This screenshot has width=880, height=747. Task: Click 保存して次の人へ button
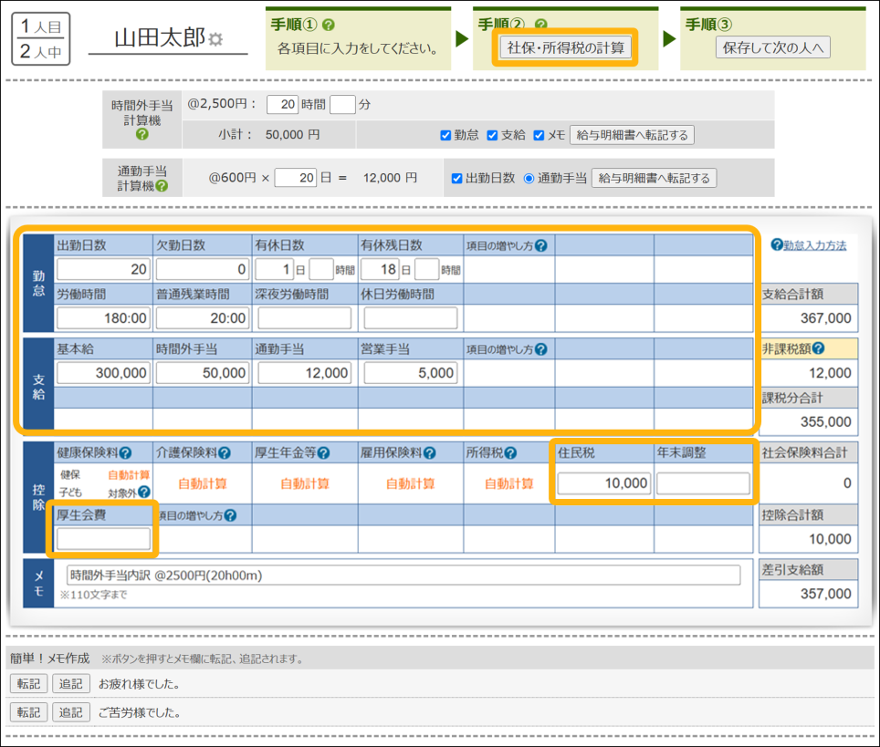(x=772, y=47)
